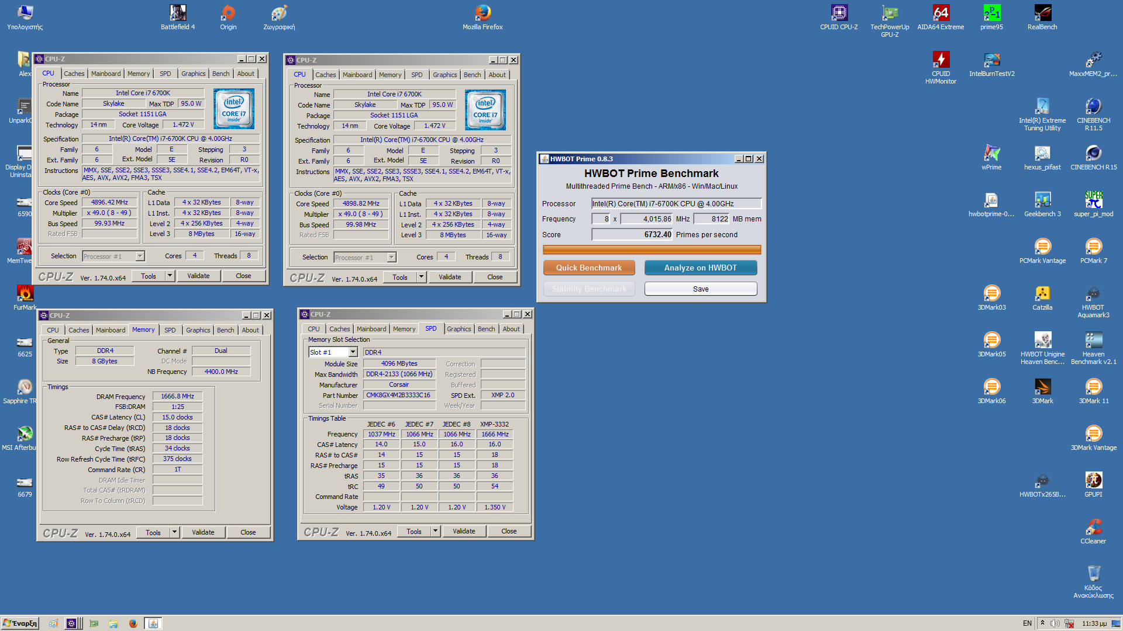The image size is (1123, 631).
Task: Switch to Caches tab in top-left CPU-Z
Action: tap(74, 74)
